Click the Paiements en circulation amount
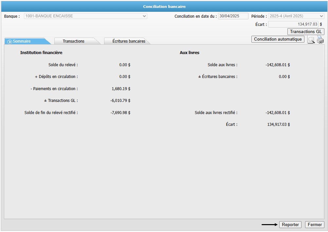Image resolution: width=328 pixels, height=232 pixels. click(121, 89)
